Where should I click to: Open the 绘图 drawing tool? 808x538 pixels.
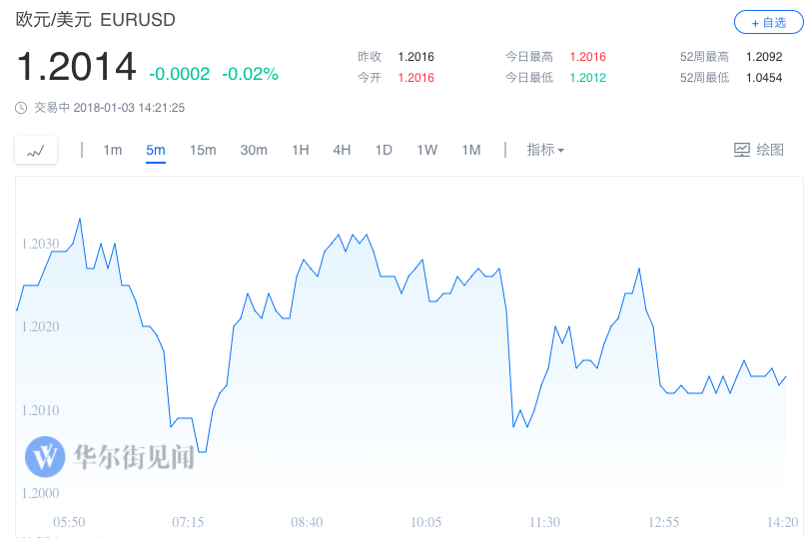[x=759, y=150]
